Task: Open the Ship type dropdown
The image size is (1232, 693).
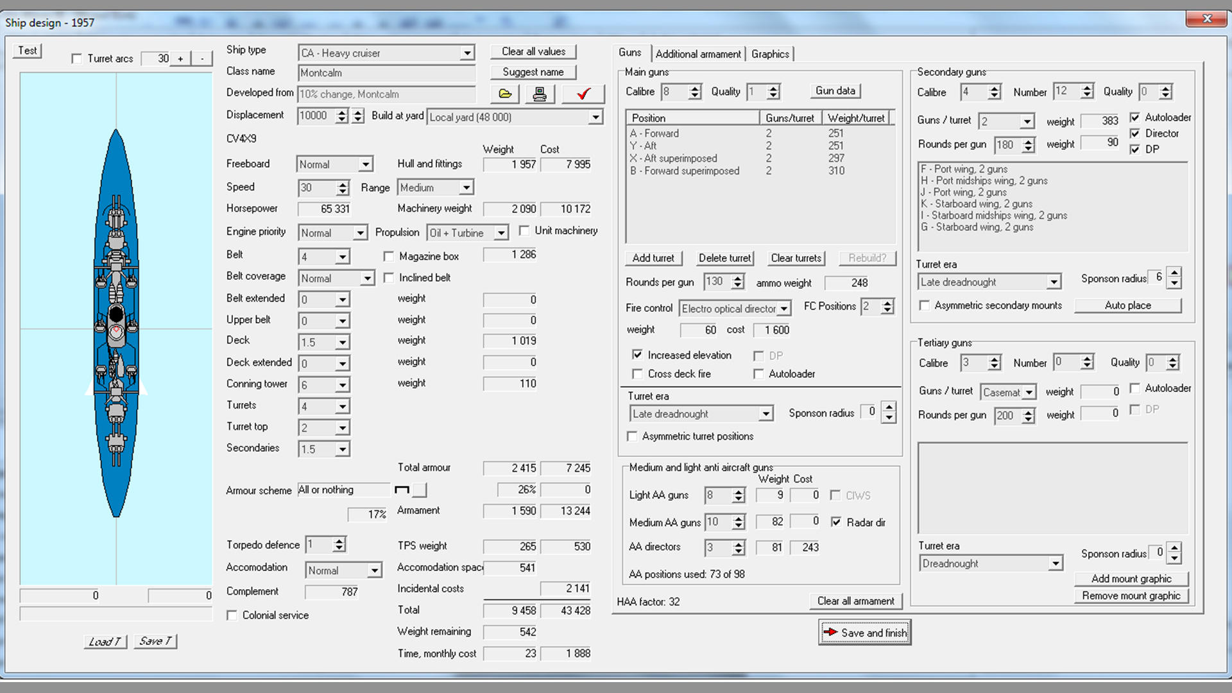Action: pos(467,53)
